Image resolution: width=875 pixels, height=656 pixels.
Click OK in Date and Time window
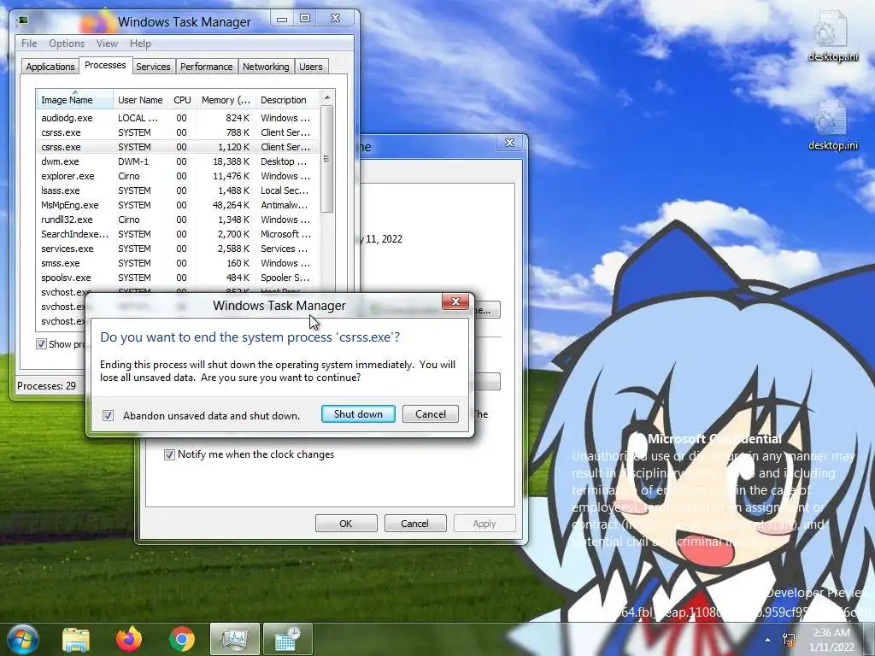pyautogui.click(x=346, y=524)
